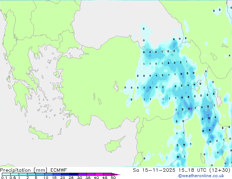The width and height of the screenshot is (232, 179).
Task: Click the '12' precipitation value on map
Action: click(209, 118)
